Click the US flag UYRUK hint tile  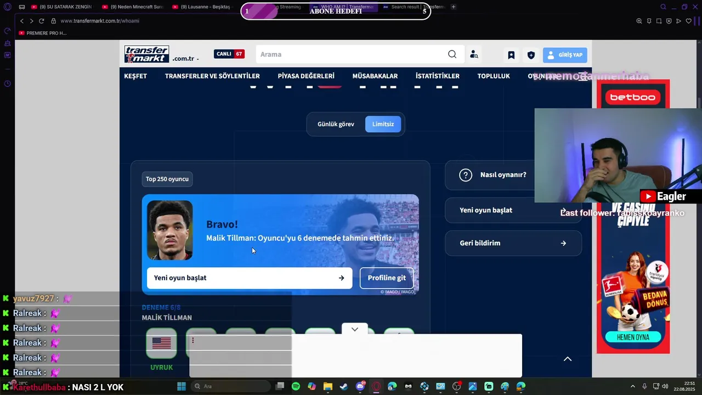(x=161, y=343)
